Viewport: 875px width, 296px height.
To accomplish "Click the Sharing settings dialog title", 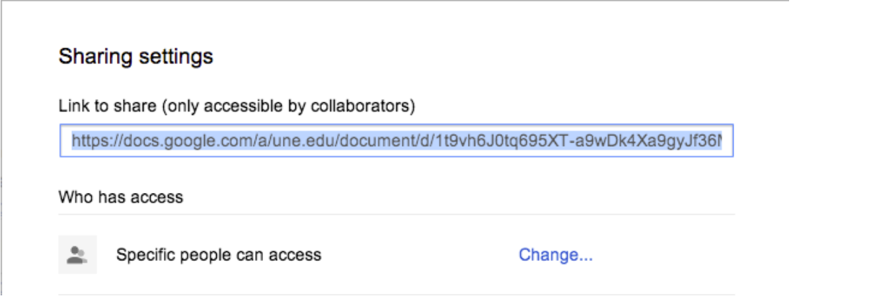I will (x=137, y=57).
